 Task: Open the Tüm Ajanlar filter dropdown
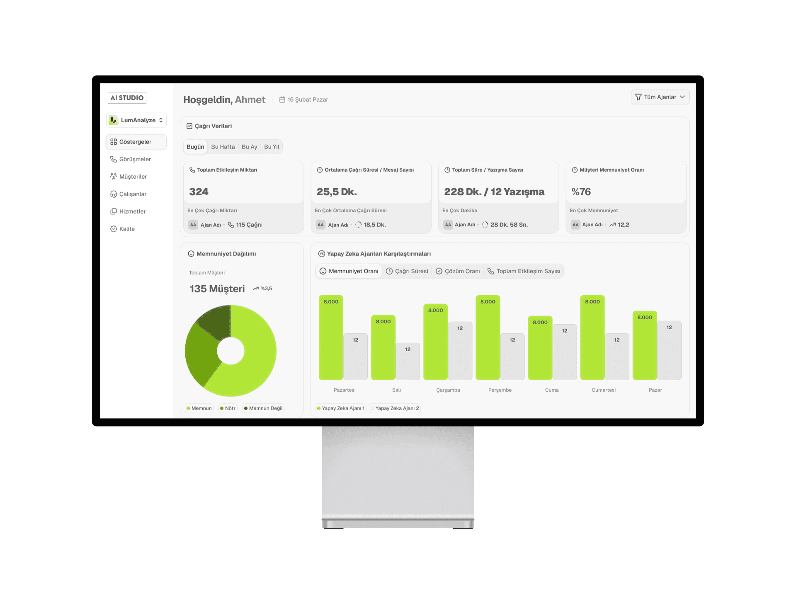(x=659, y=97)
